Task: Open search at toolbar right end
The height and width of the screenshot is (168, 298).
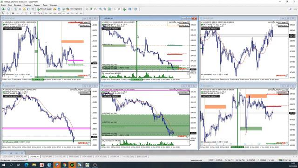Action: click(x=291, y=9)
